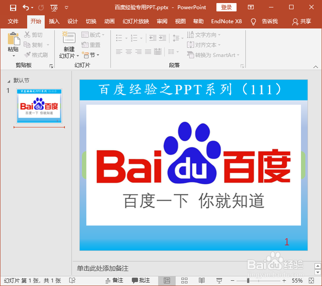322x286 pixels.
Task: Click decrease list indent icon
Action: pos(153,38)
